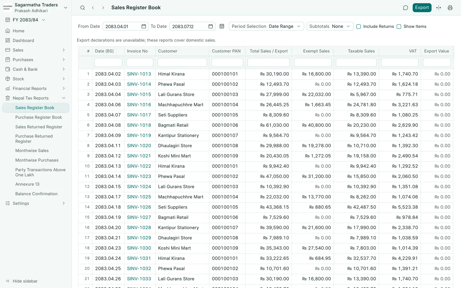The height and width of the screenshot is (288, 461).
Task: Click the Sagarmatha Traders company logo
Action: 8,8
